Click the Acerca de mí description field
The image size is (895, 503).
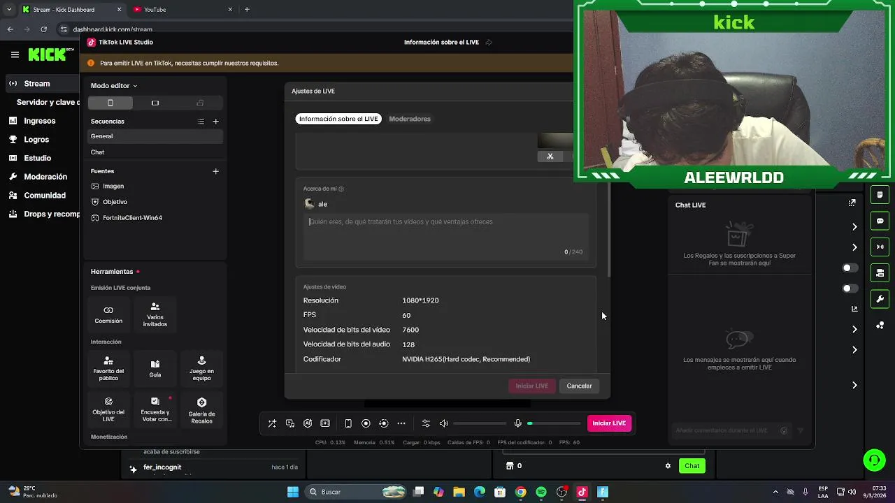pyautogui.click(x=446, y=236)
